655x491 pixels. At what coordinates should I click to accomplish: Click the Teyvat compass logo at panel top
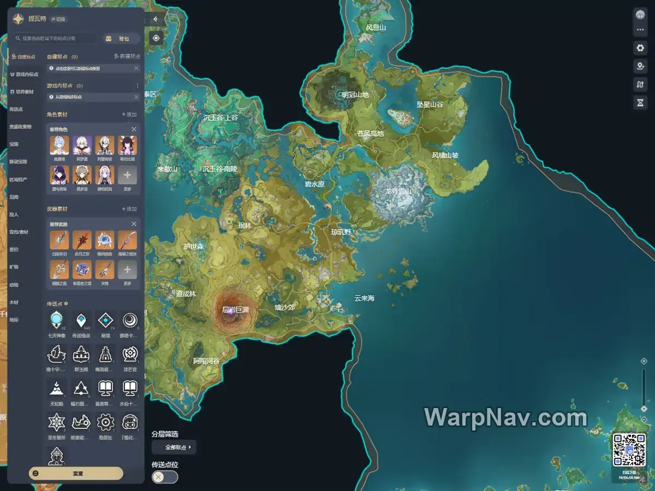click(x=18, y=19)
